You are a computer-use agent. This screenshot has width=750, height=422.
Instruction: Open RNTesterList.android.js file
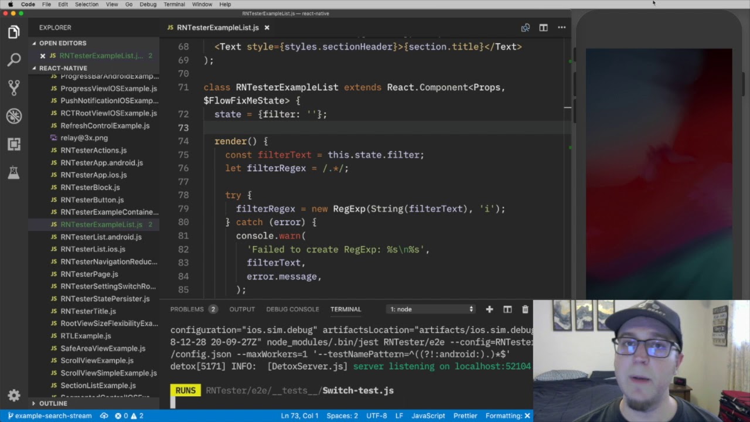coord(101,237)
